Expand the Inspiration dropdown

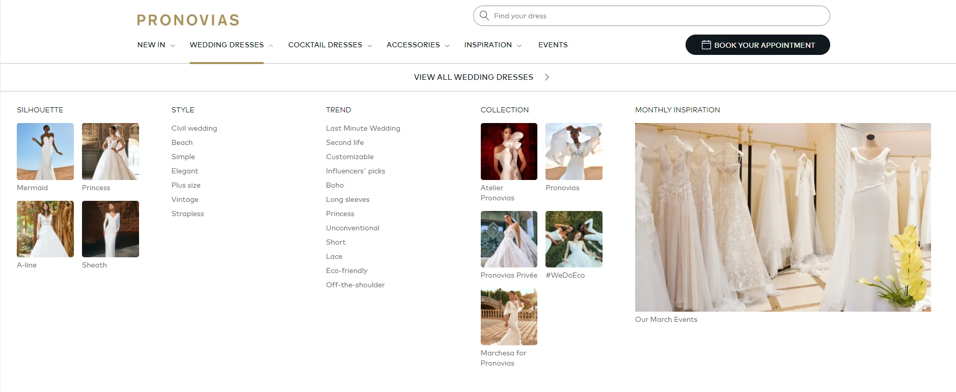coord(493,45)
